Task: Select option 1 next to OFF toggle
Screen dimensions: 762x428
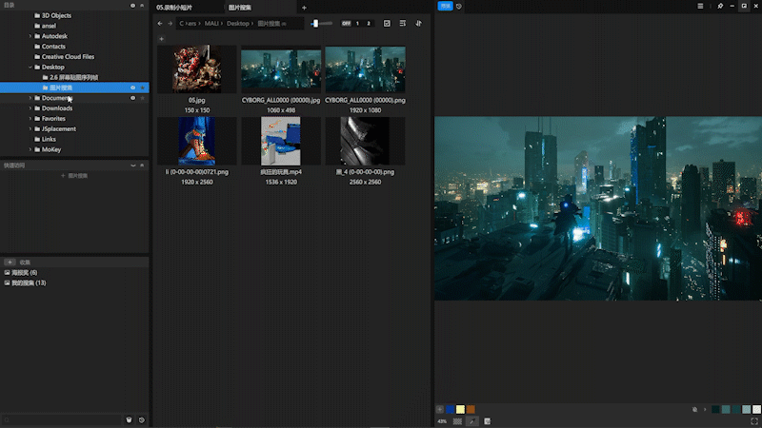Action: click(357, 23)
